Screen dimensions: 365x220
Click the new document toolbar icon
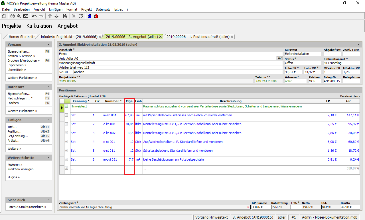pos(4,16)
